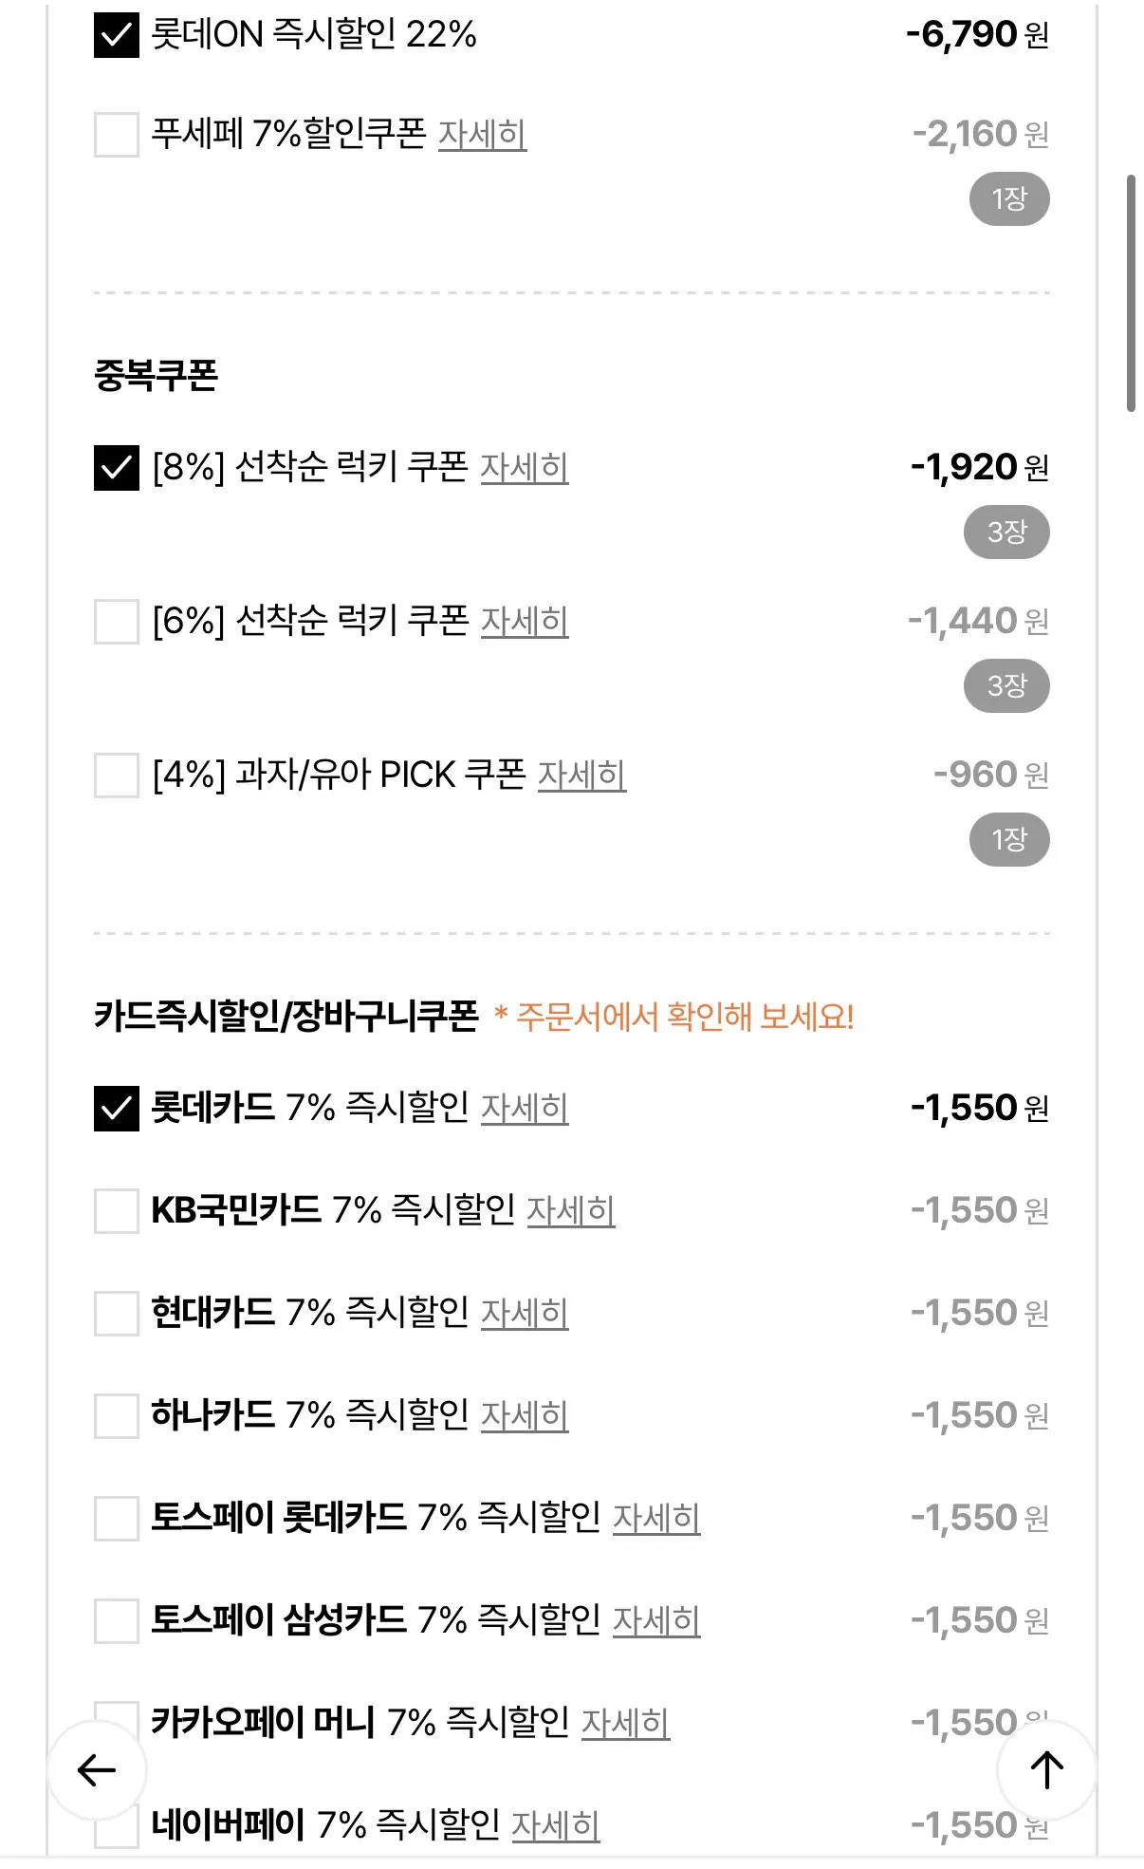Check KB국민카드 7% 즉시할인 checkbox
Image resolution: width=1144 pixels, height=1869 pixels.
point(117,1211)
